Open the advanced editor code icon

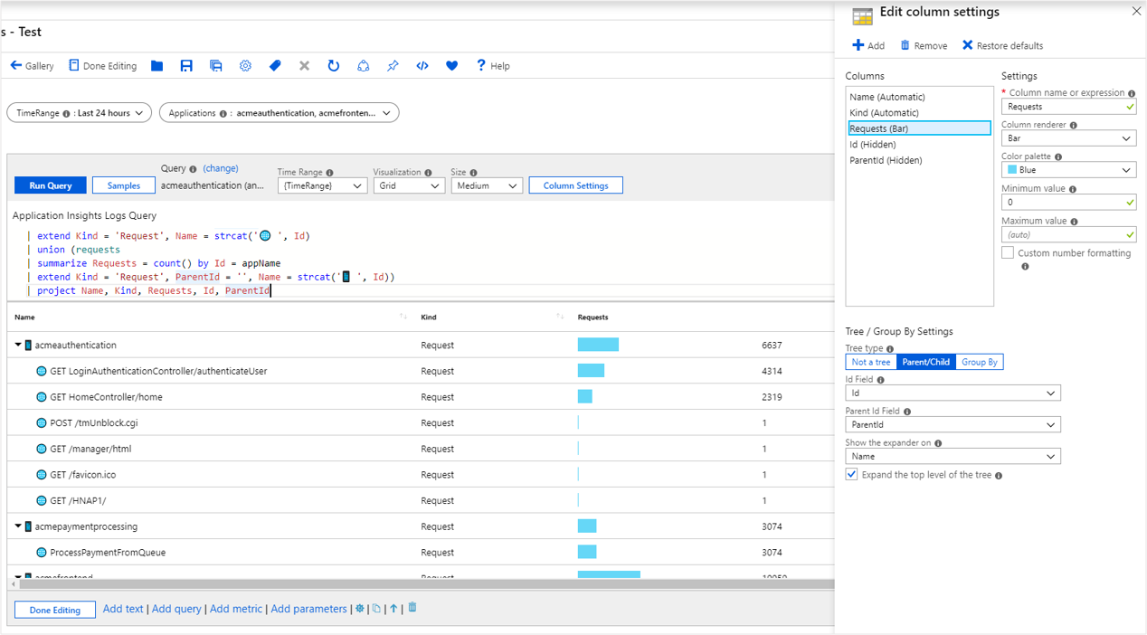(x=422, y=66)
